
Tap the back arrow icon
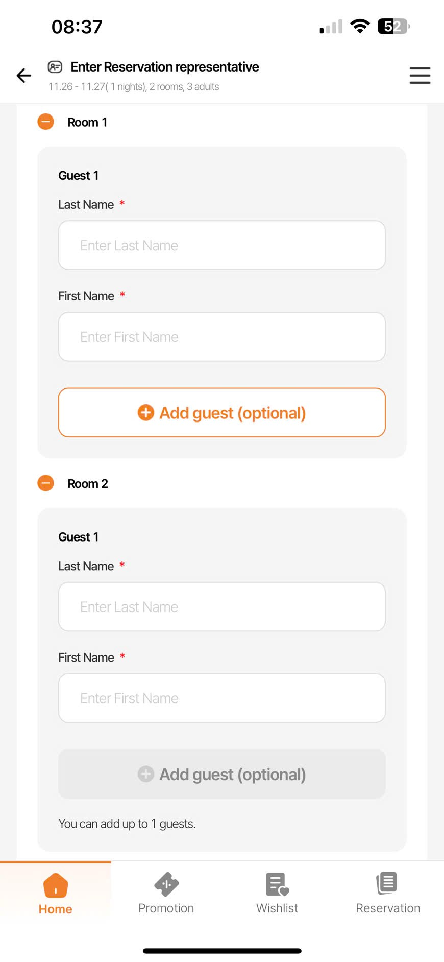(x=23, y=76)
